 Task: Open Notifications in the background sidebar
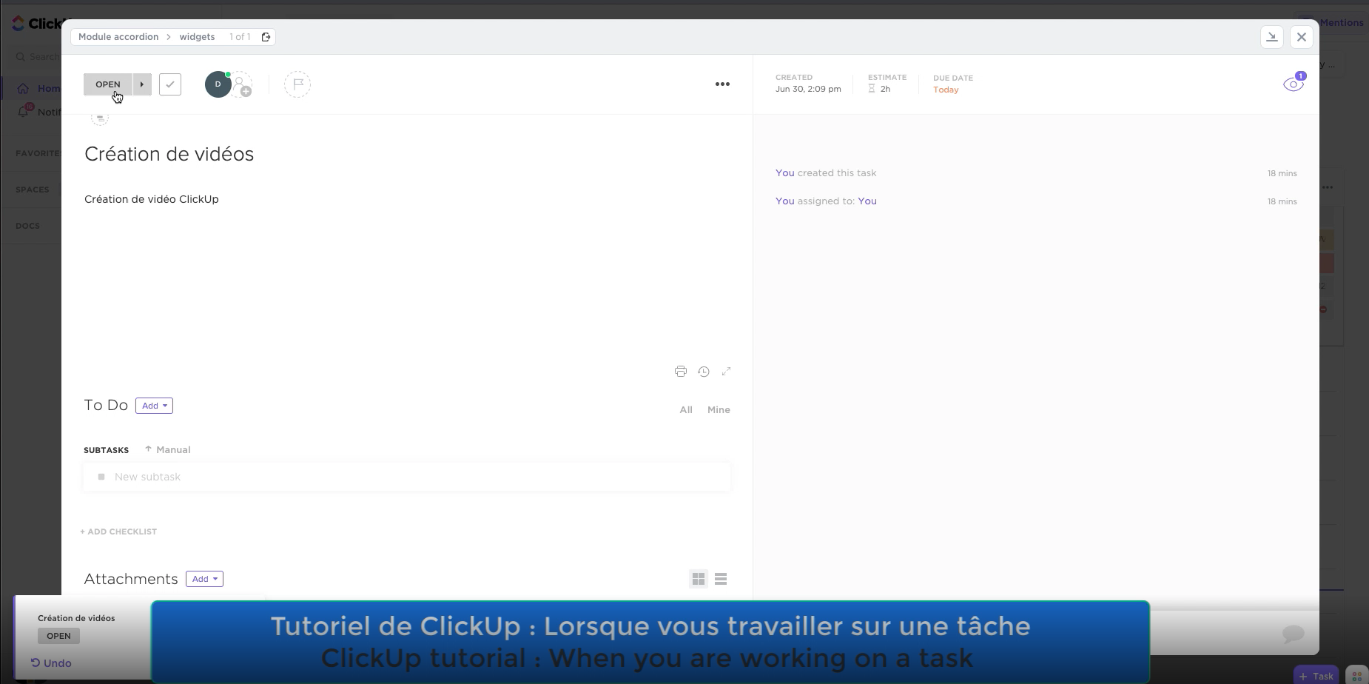pyautogui.click(x=38, y=112)
